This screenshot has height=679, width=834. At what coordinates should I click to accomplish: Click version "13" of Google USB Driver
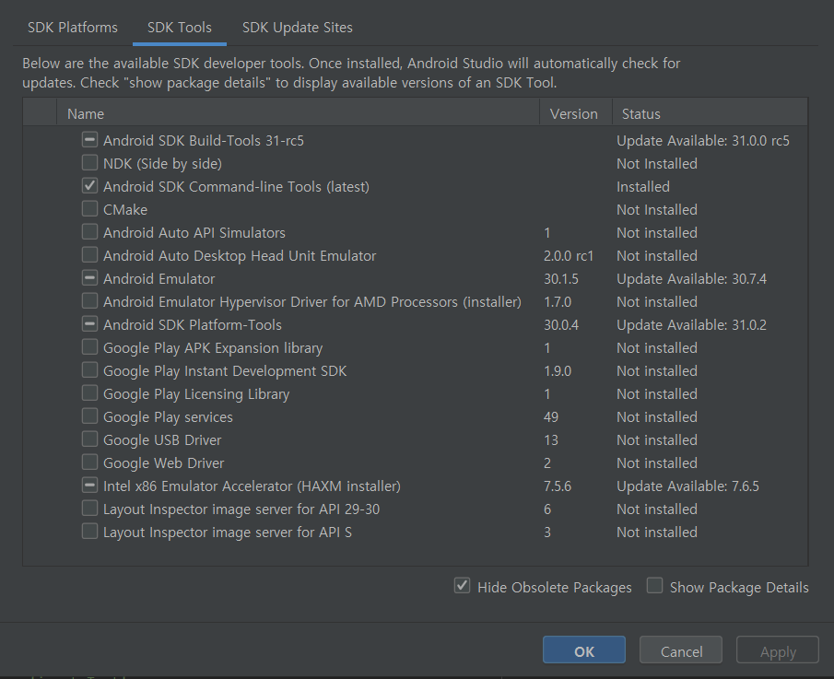coord(551,440)
